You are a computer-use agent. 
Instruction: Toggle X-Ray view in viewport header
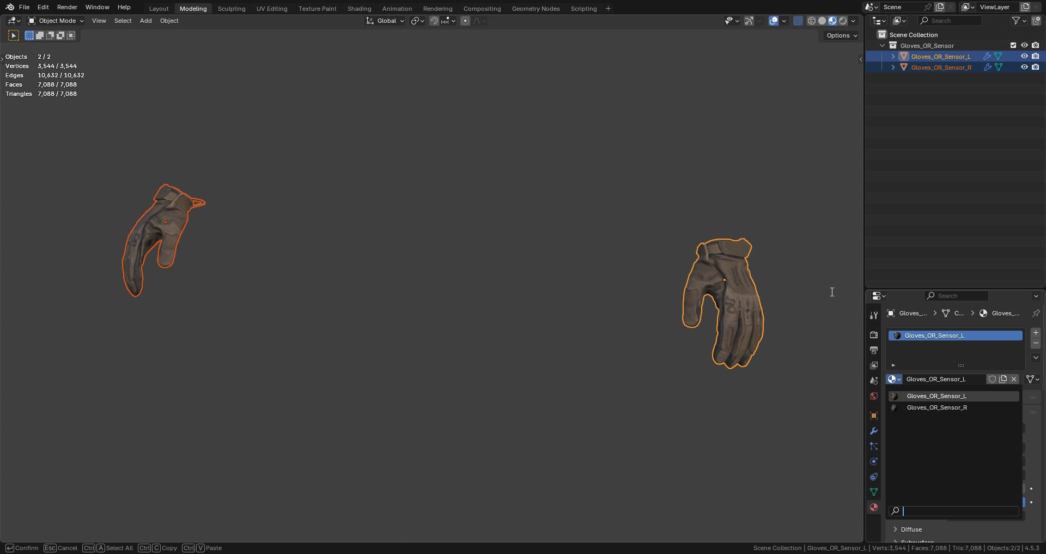tap(798, 21)
